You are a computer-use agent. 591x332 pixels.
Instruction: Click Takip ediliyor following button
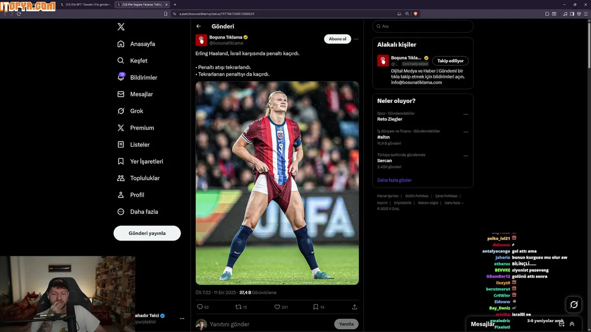[x=451, y=61]
